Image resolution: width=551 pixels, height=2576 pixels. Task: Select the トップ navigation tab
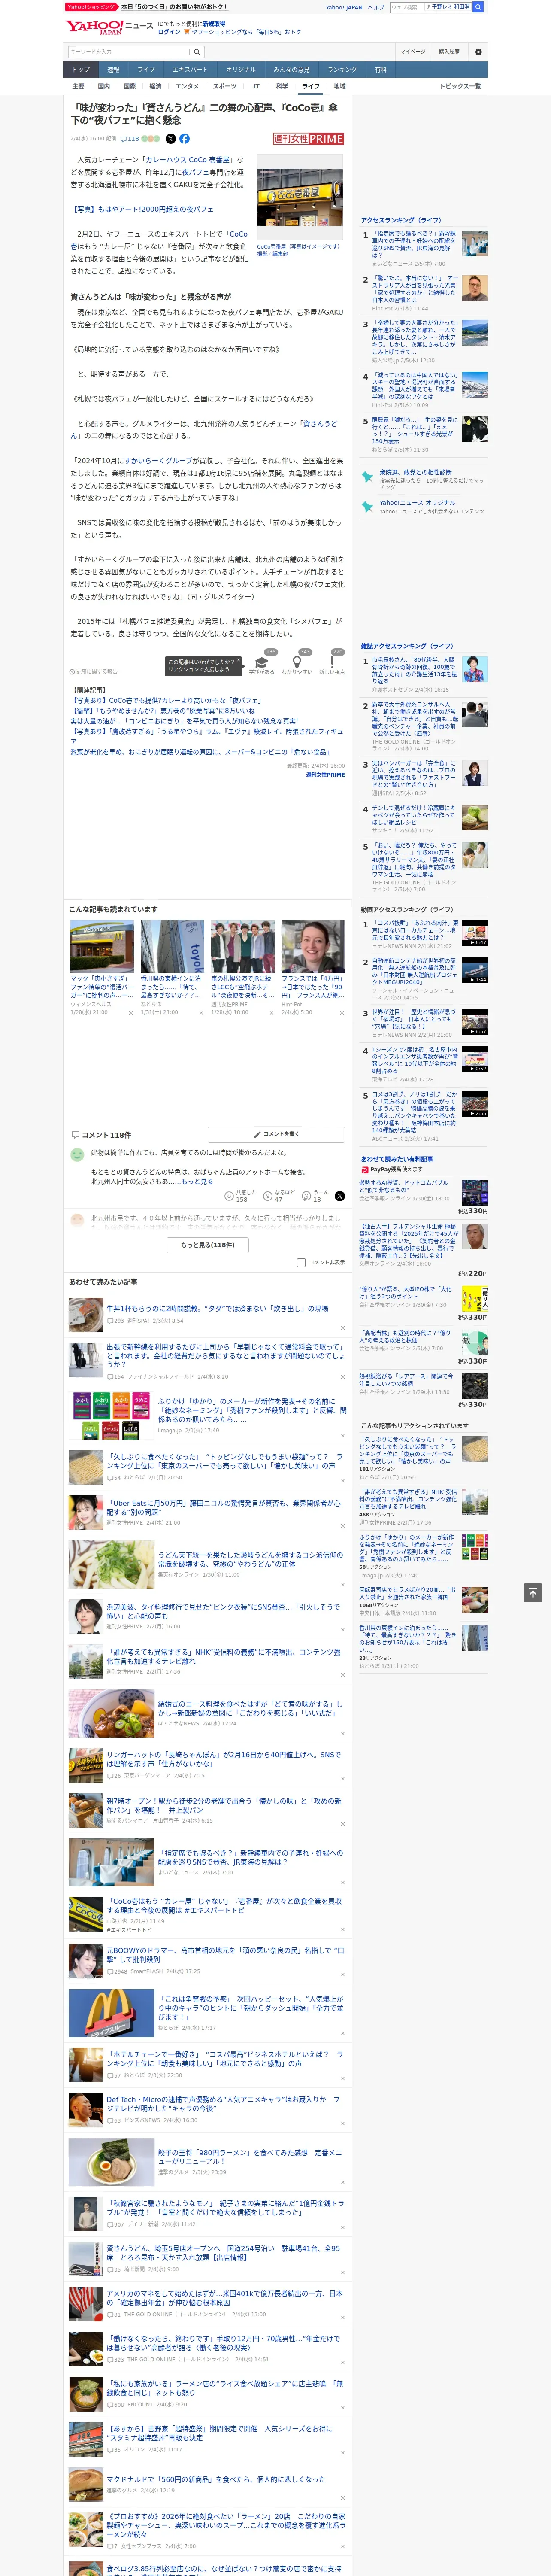coord(81,70)
